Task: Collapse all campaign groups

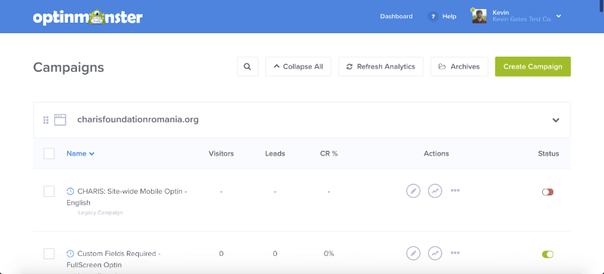Action: [298, 66]
